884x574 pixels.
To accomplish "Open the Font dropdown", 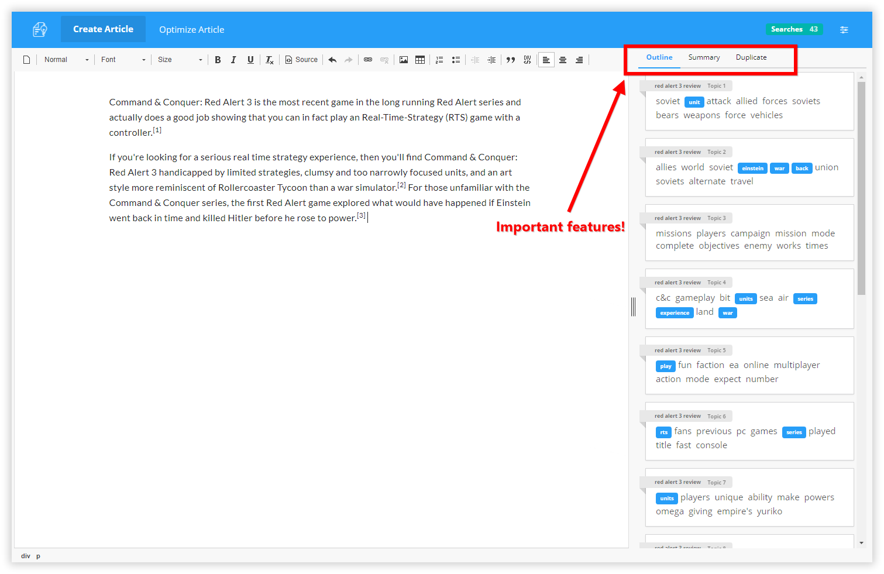I will [123, 60].
